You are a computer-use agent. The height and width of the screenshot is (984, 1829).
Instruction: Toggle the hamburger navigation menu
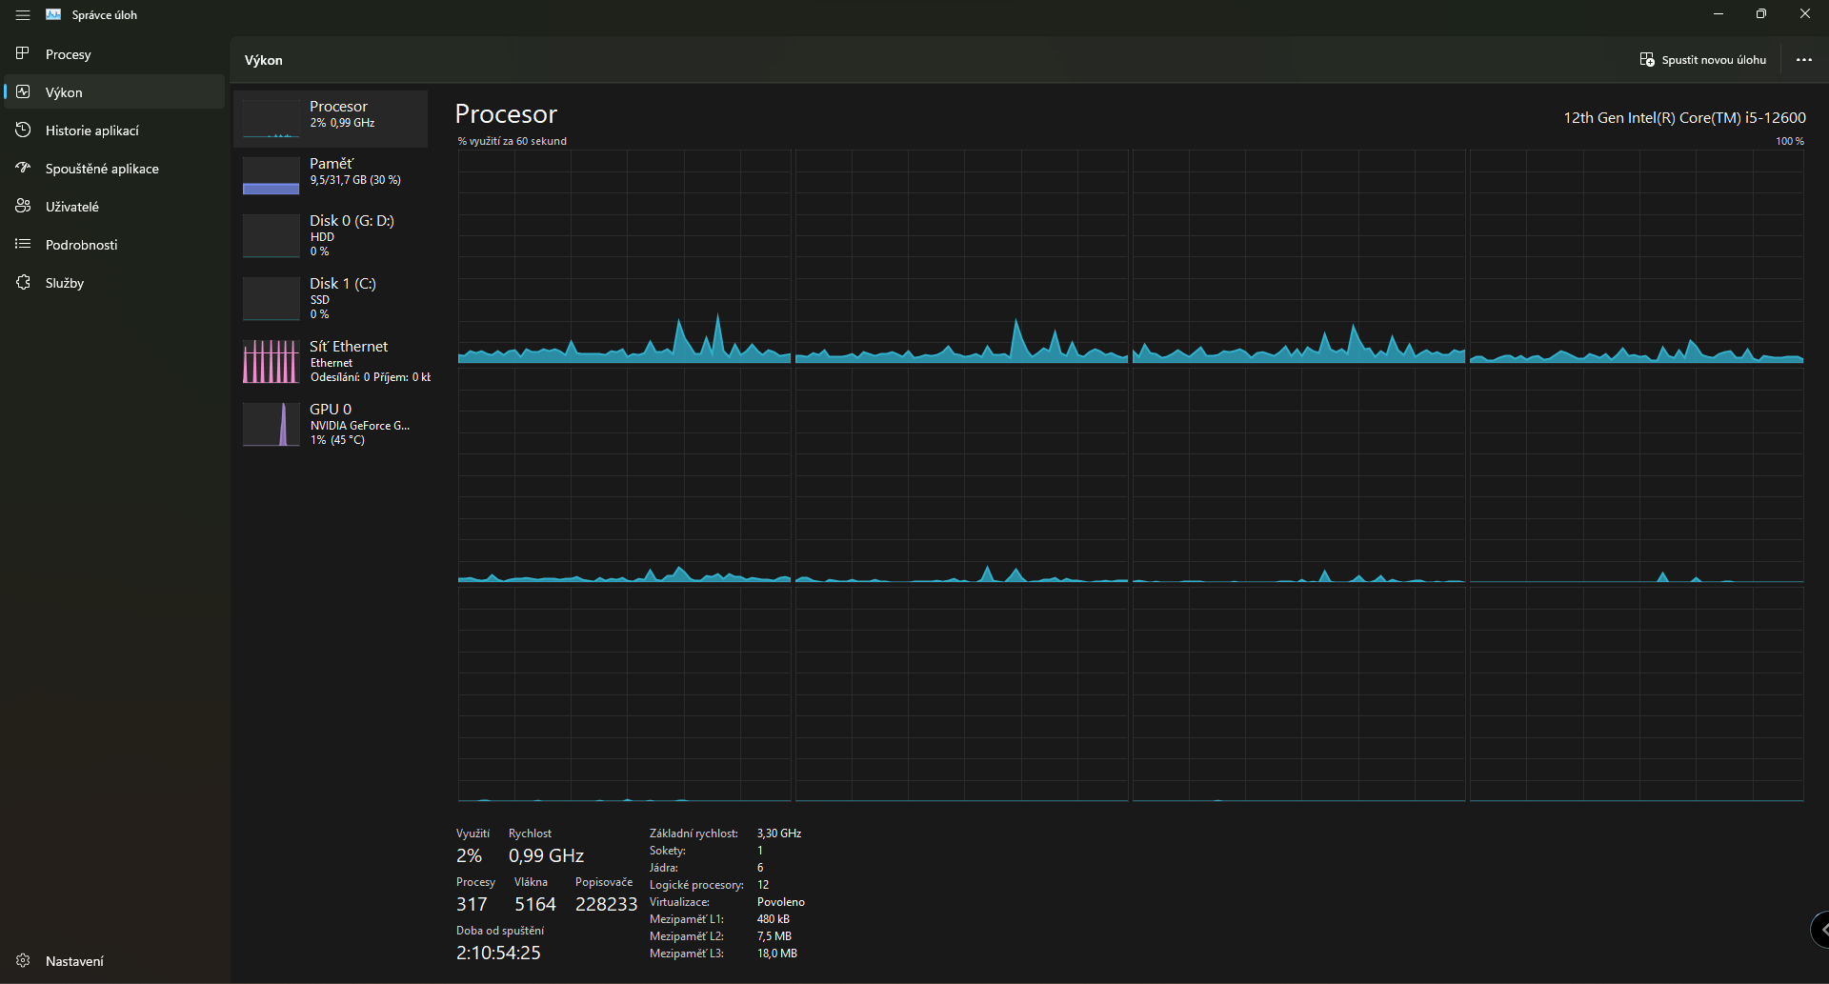[x=23, y=15]
